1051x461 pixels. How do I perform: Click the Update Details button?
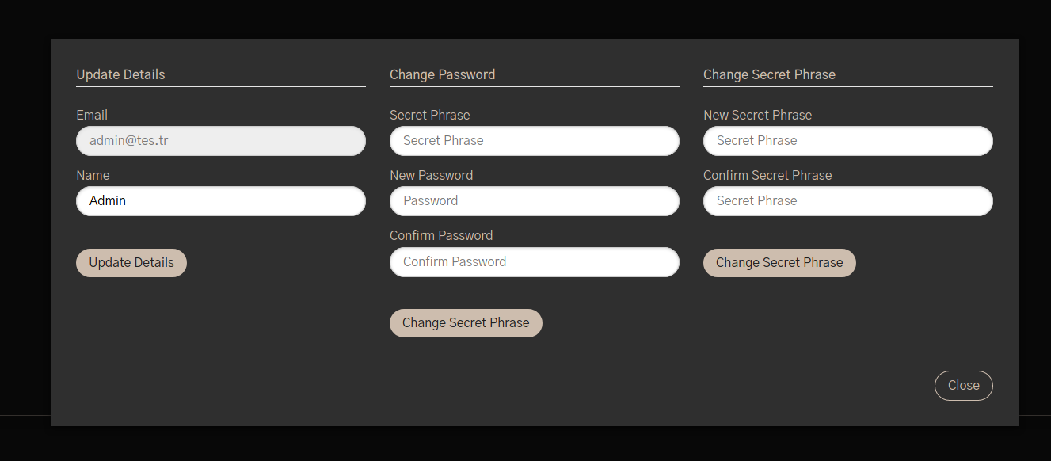click(131, 263)
